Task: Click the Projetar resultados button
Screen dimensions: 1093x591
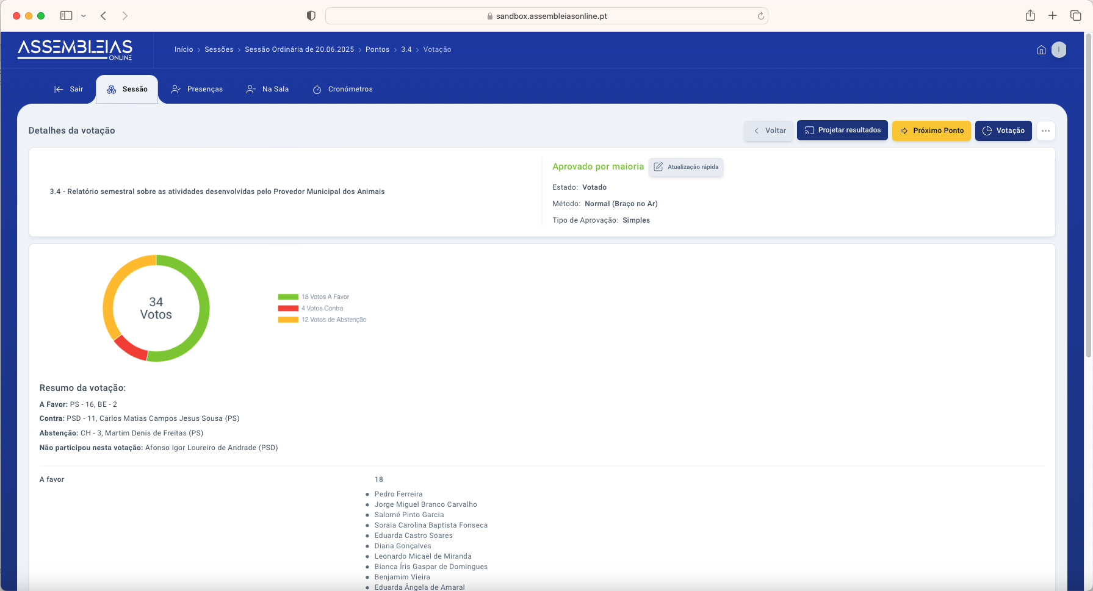Action: (842, 131)
